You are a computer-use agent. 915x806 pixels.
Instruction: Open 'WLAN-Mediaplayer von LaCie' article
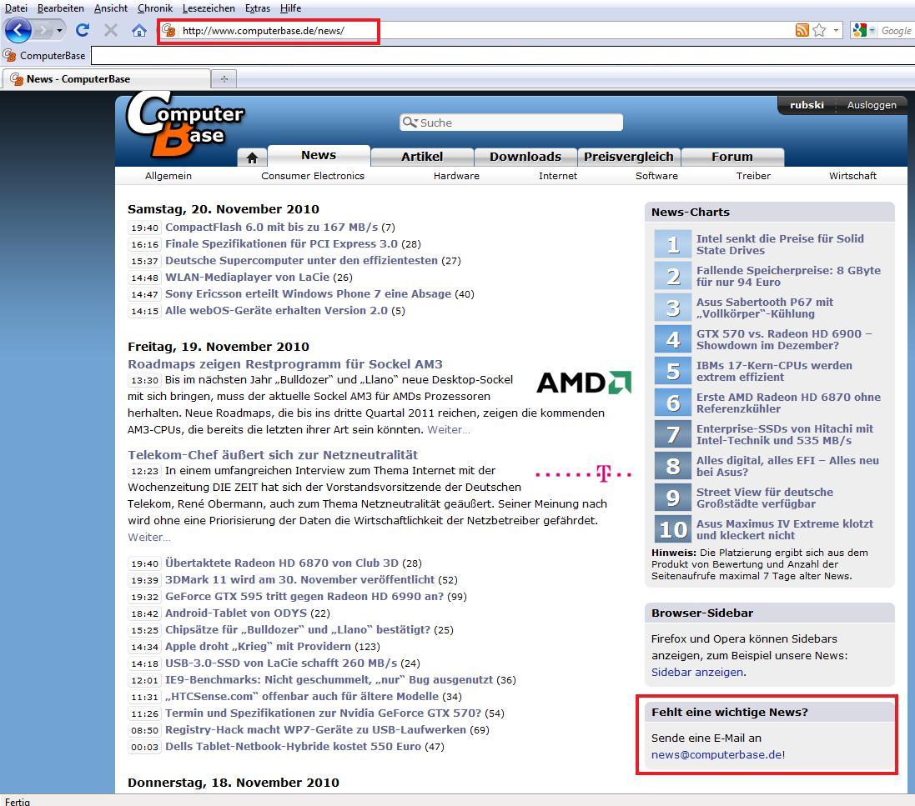tap(248, 277)
